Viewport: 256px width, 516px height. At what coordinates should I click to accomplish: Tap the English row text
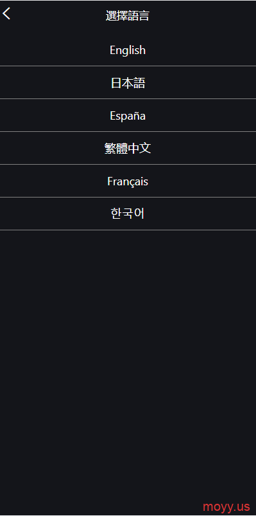tap(128, 50)
